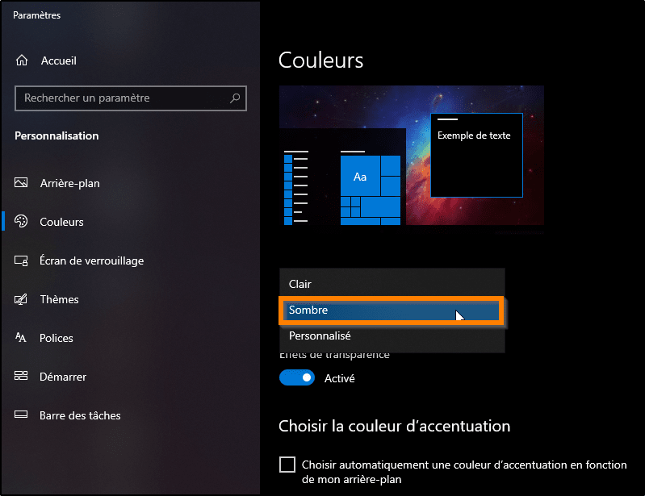Click the Aa tile in preview
Viewport: 645px width, 496px height.
pyautogui.click(x=360, y=176)
